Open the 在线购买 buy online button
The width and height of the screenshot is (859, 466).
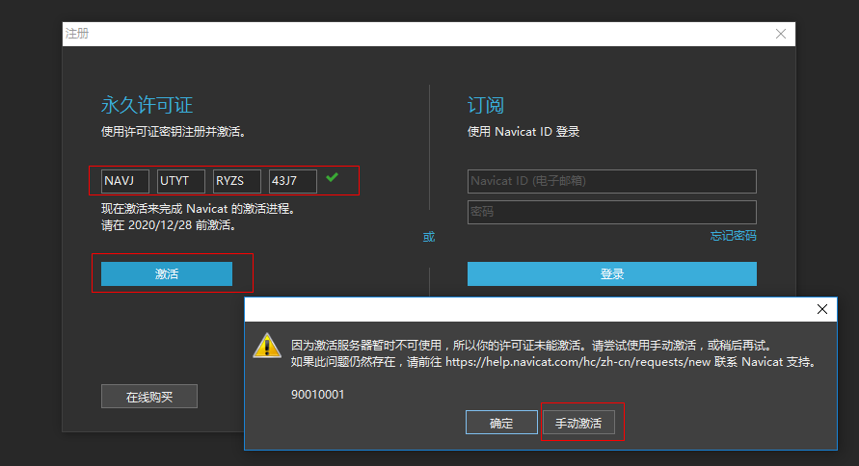[149, 397]
